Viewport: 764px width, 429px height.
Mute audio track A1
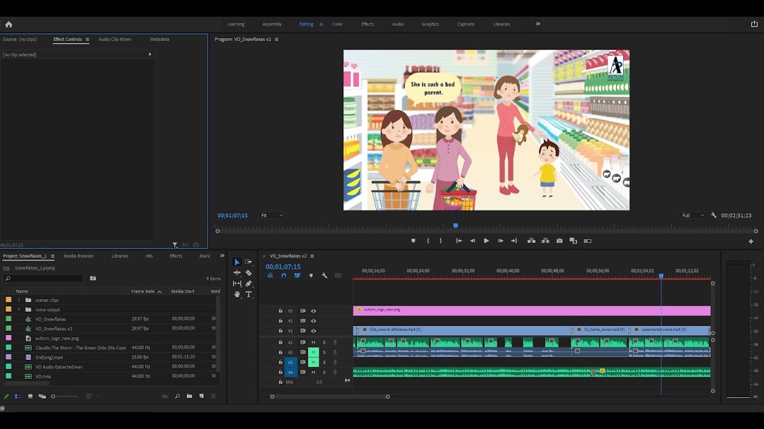[x=313, y=342]
